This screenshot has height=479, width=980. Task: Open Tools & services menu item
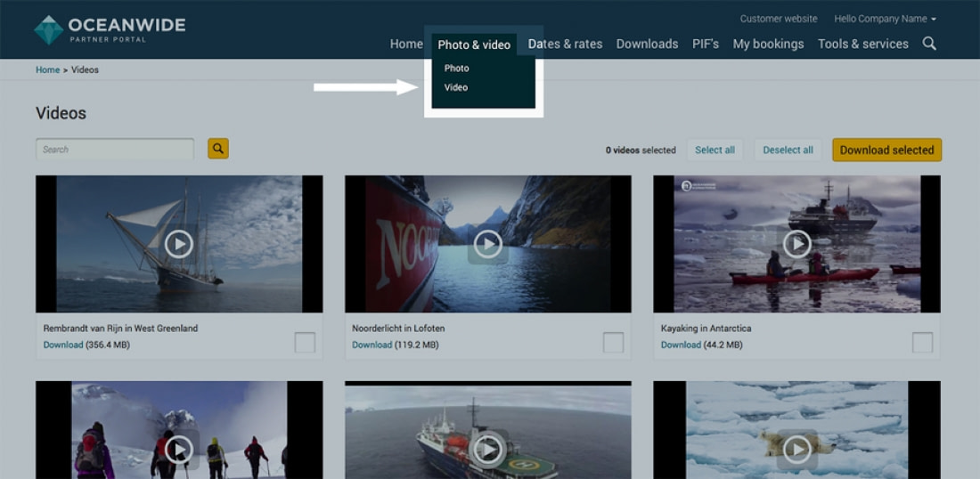pos(863,44)
